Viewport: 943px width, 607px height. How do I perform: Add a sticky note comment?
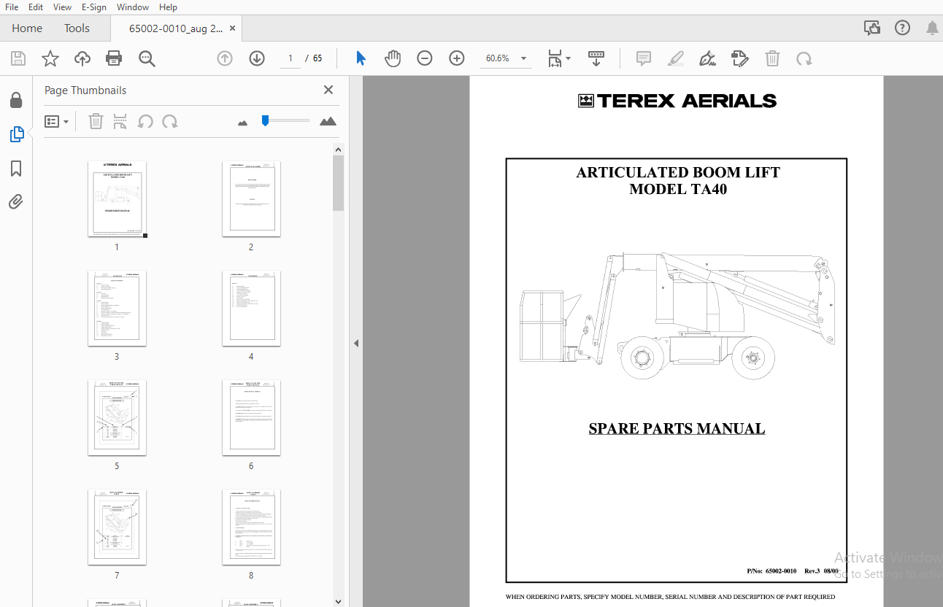click(x=644, y=58)
